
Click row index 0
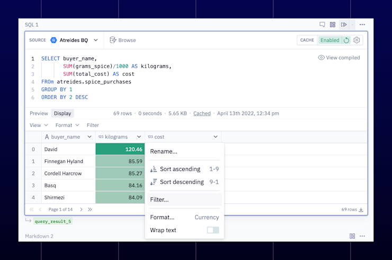point(33,149)
